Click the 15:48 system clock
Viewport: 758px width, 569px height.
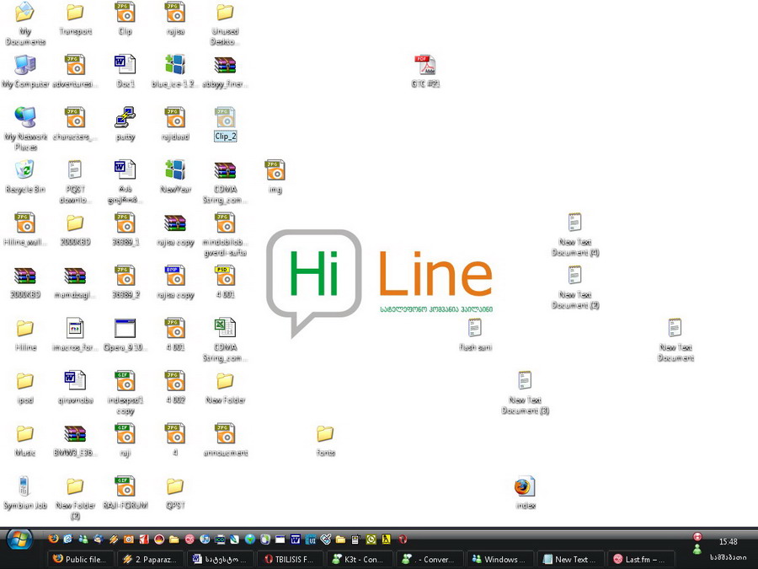(728, 541)
